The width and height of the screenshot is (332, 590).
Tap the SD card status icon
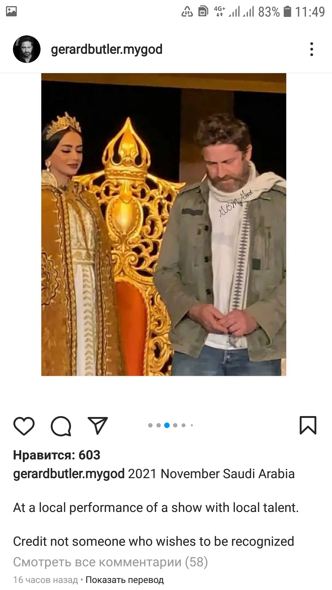[x=203, y=11]
